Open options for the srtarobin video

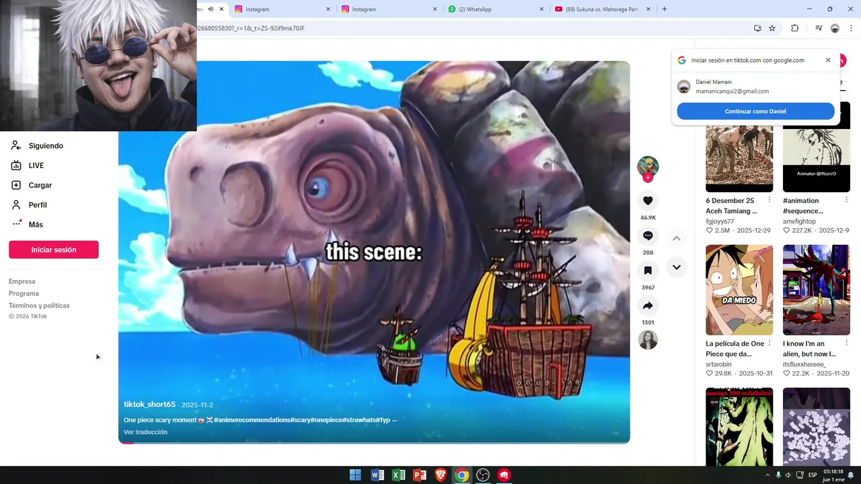pyautogui.click(x=770, y=344)
